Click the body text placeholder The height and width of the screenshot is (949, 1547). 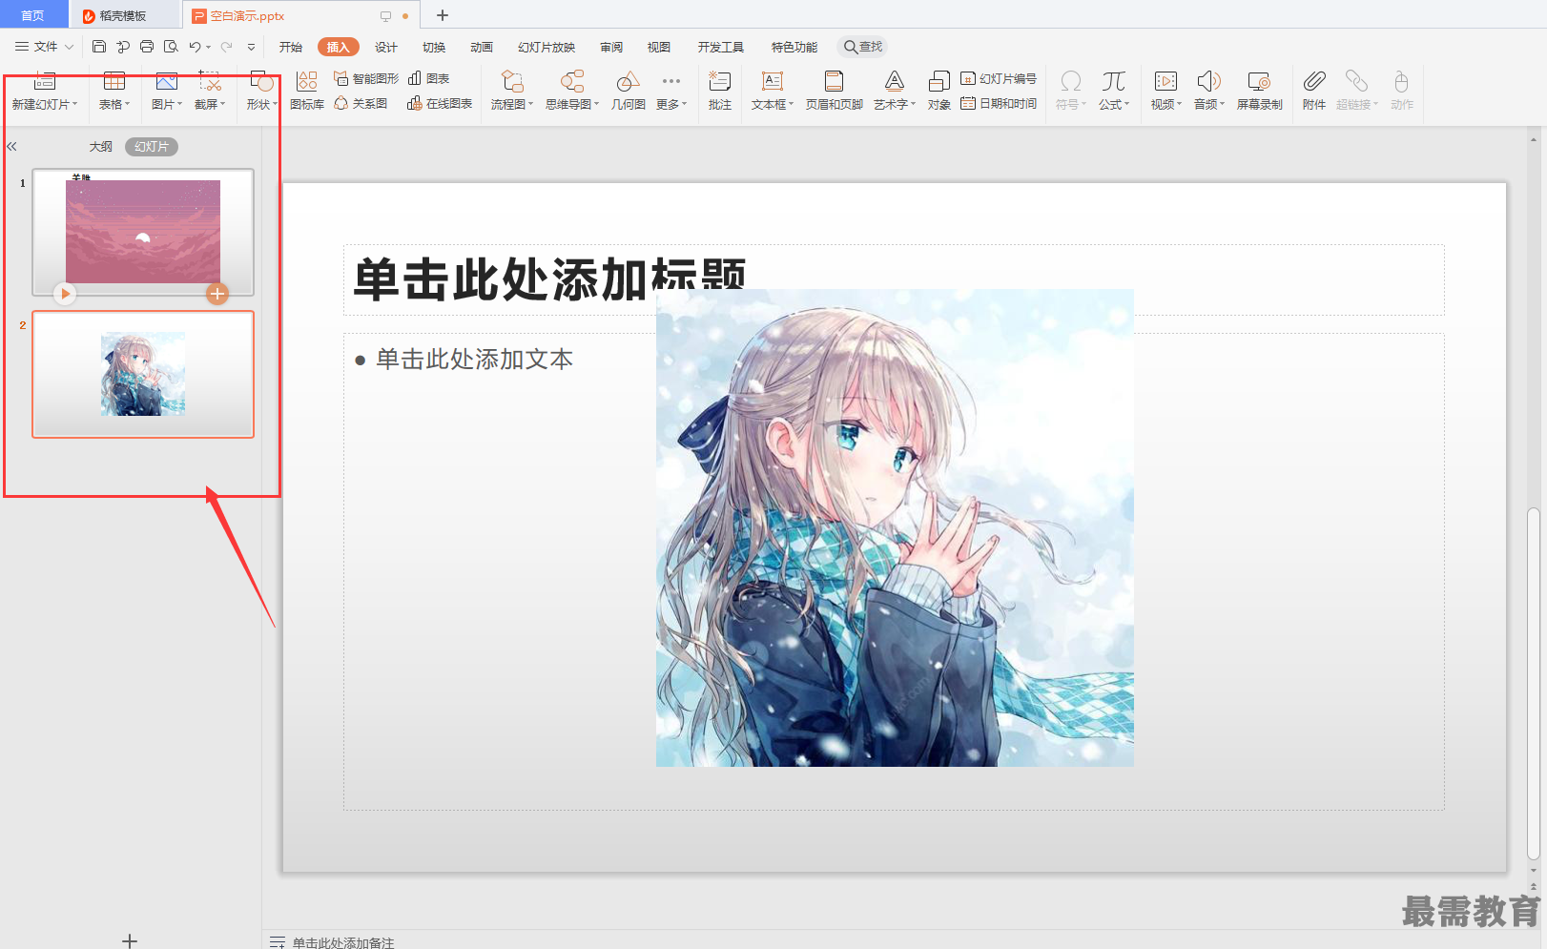coord(474,360)
